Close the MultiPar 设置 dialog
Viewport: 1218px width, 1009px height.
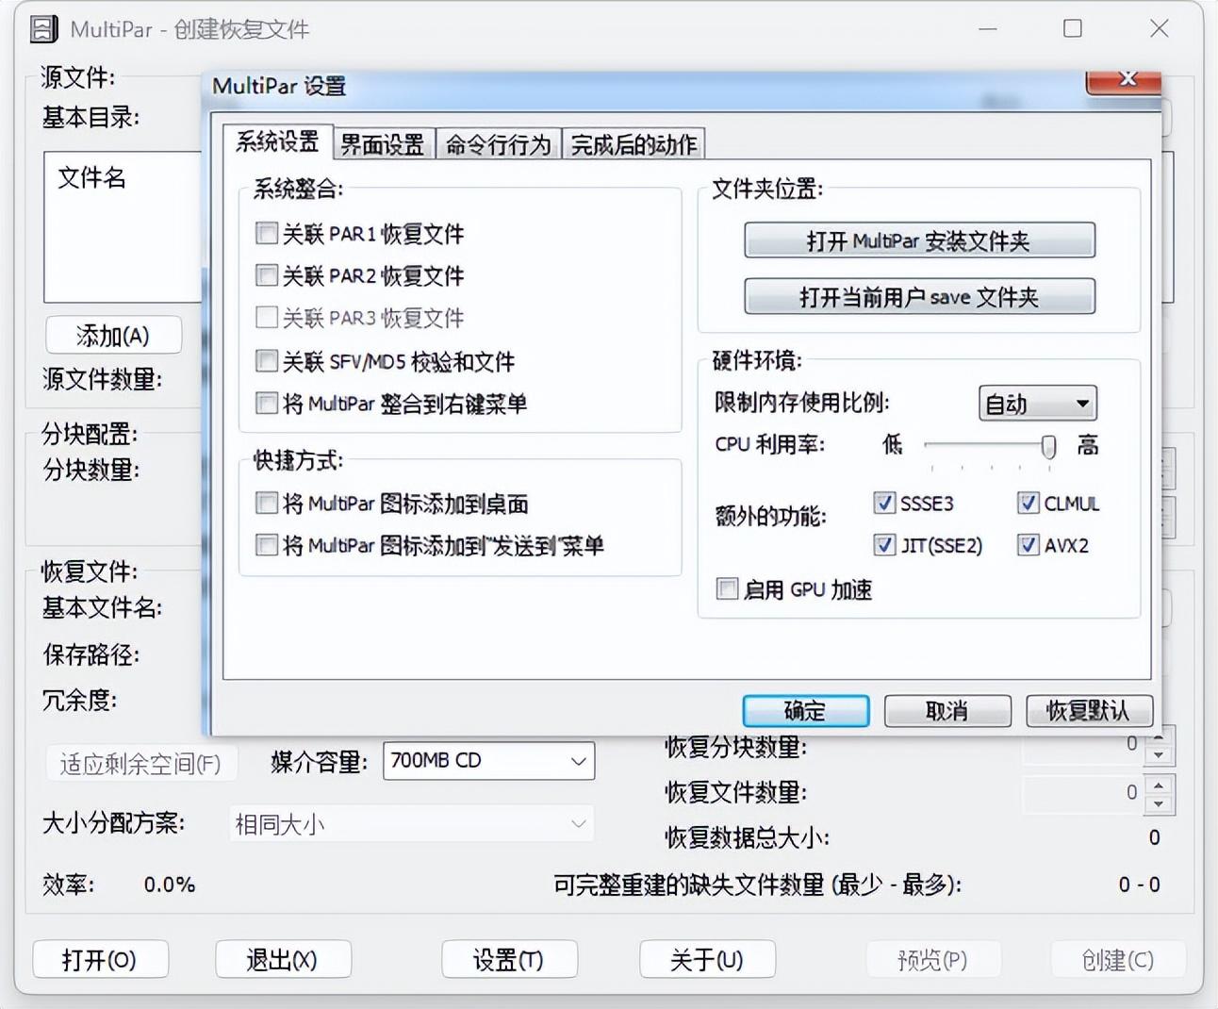1126,79
